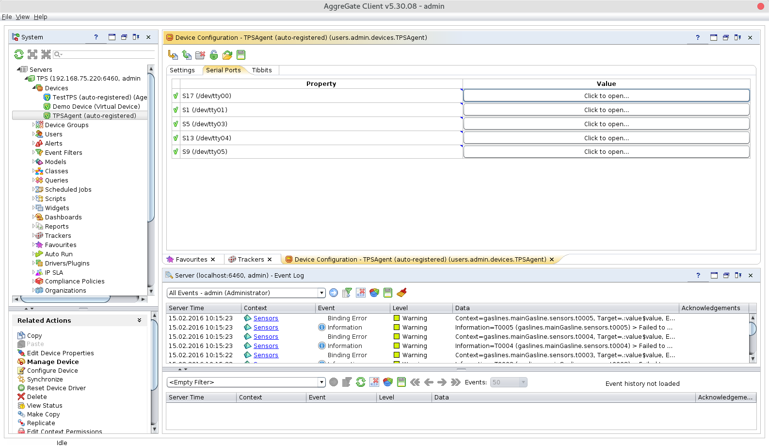Go to first page of event history
This screenshot has width=769, height=447.
[415, 382]
